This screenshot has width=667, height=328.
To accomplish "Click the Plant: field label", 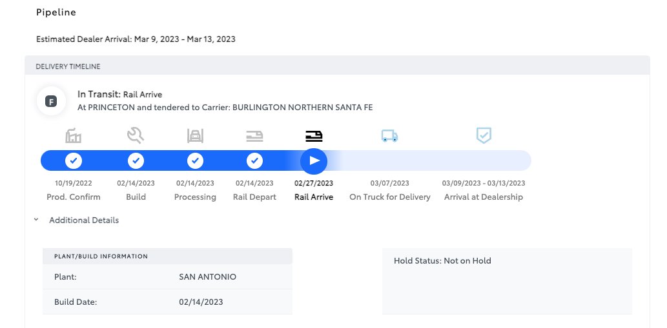I will pos(65,277).
